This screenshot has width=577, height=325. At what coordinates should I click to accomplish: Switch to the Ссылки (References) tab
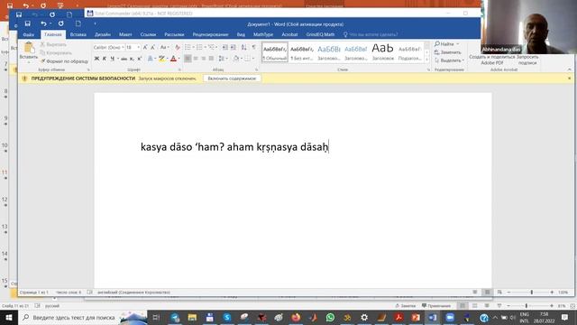point(148,34)
